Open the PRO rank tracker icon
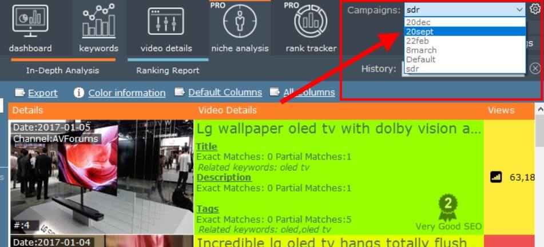Screen dimensions: 544x247 click(311, 21)
